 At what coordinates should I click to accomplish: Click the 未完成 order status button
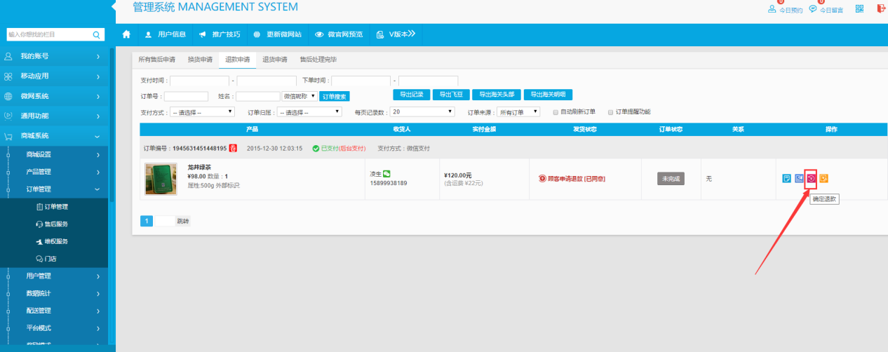tap(671, 179)
